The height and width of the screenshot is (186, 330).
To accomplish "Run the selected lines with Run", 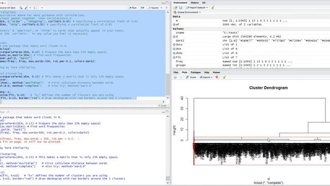I will pyautogui.click(x=132, y=8).
